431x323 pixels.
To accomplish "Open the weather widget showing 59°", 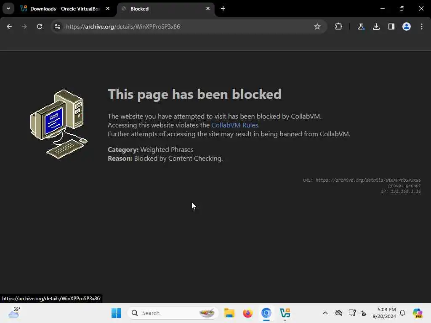I will (14, 313).
